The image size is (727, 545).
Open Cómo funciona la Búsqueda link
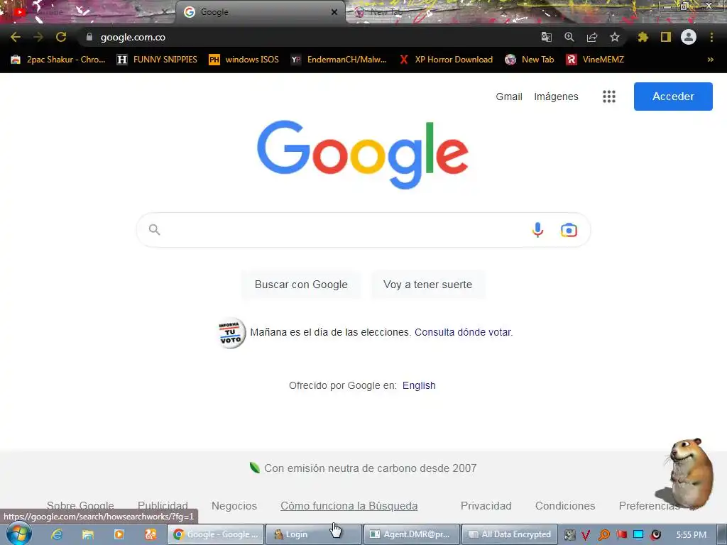(x=349, y=505)
